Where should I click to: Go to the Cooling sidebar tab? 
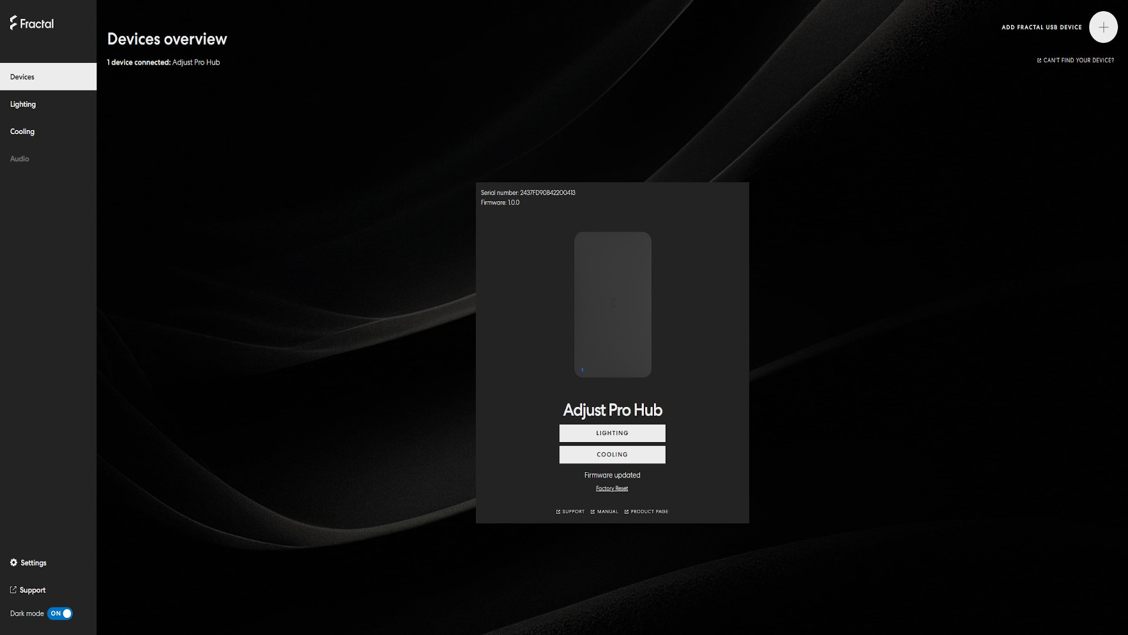[22, 131]
